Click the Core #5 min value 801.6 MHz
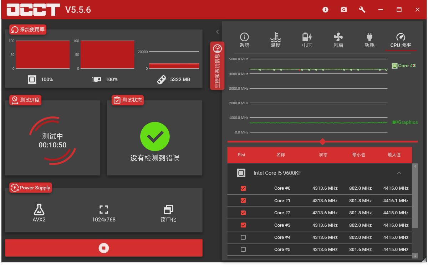 (361, 250)
